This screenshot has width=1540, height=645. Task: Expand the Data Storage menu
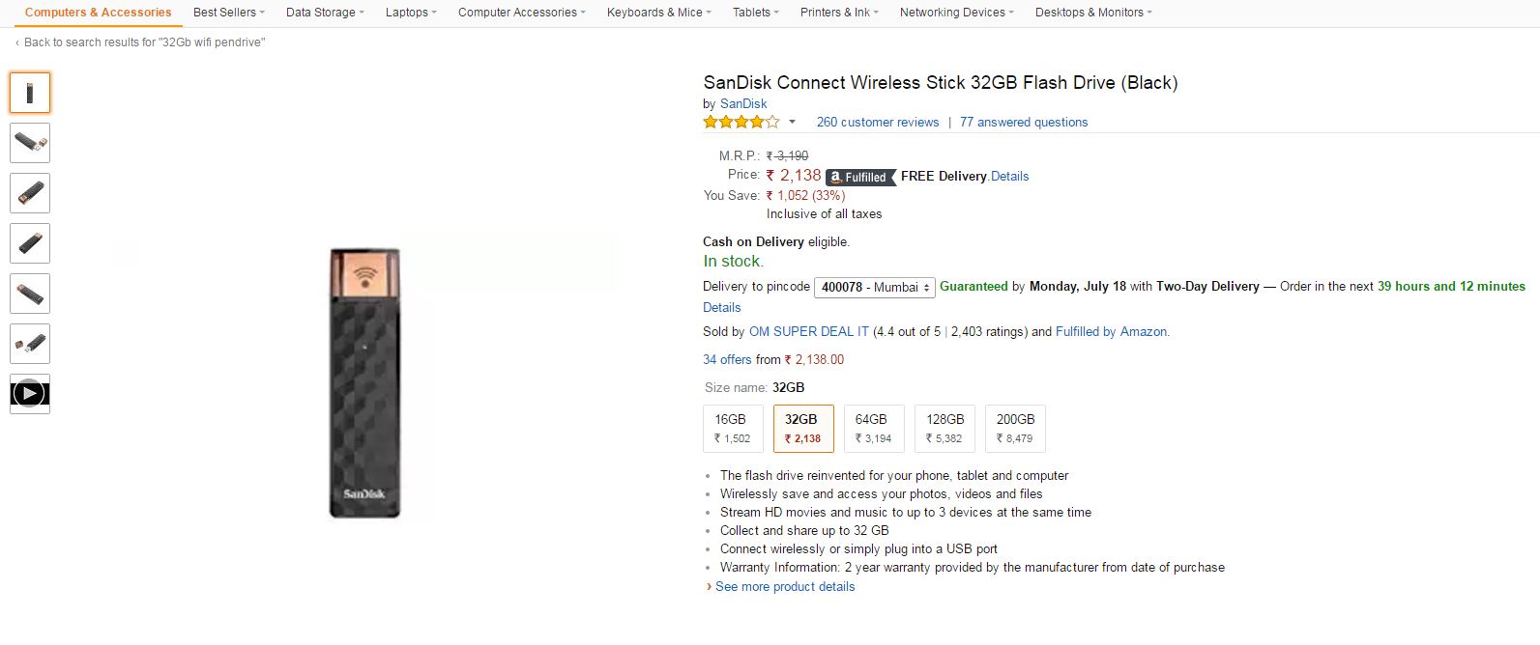click(325, 13)
